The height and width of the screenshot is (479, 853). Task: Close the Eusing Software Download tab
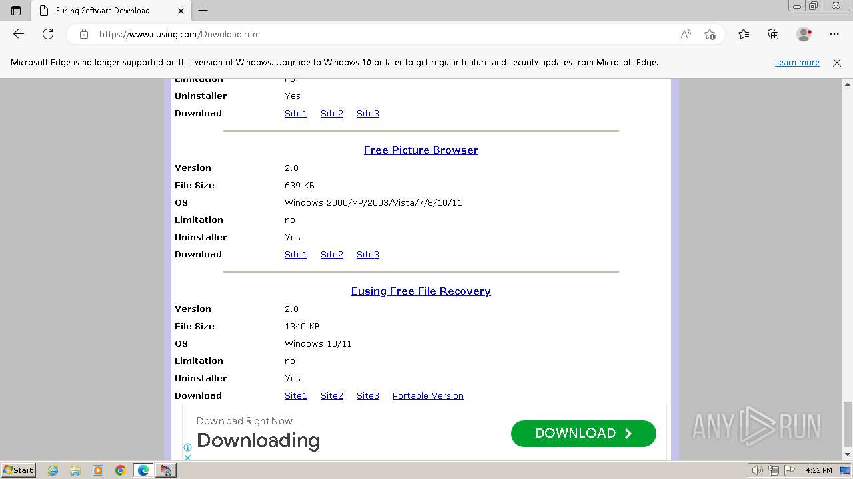point(181,11)
